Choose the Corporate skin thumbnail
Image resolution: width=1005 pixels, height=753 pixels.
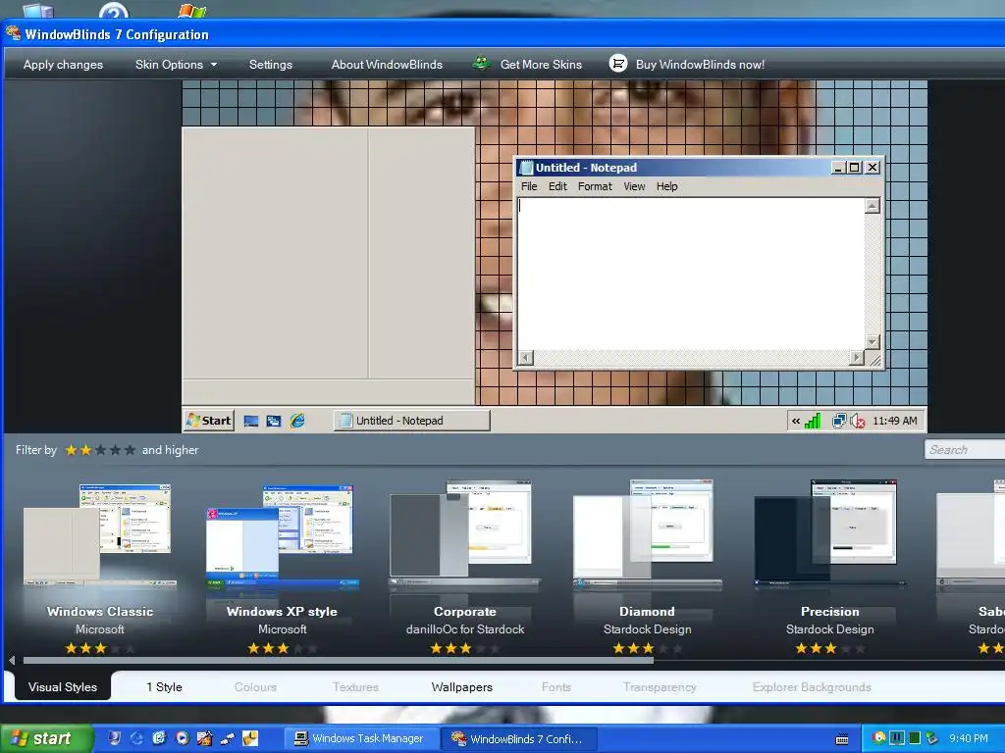pyautogui.click(x=464, y=535)
